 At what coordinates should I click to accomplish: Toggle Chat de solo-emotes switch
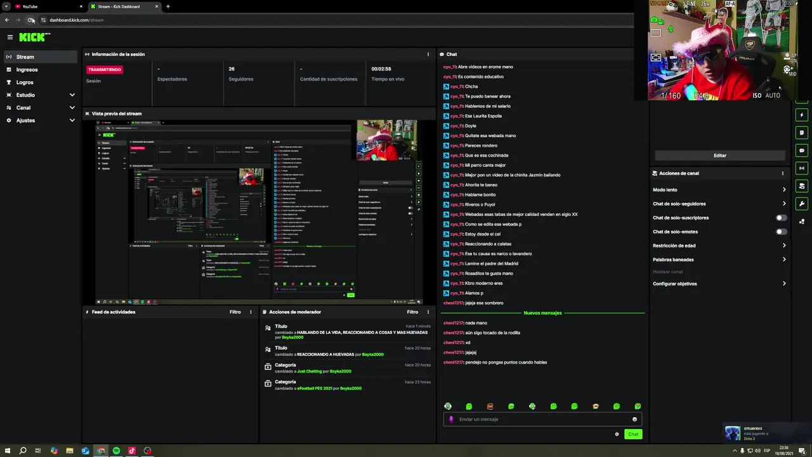(782, 232)
